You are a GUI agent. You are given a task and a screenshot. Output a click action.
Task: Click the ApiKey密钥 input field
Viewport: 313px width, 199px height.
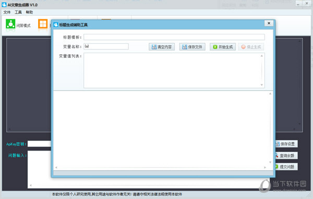[x=39, y=144]
